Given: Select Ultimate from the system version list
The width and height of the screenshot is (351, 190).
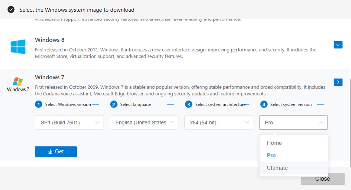Looking at the screenshot, I should click(x=277, y=168).
